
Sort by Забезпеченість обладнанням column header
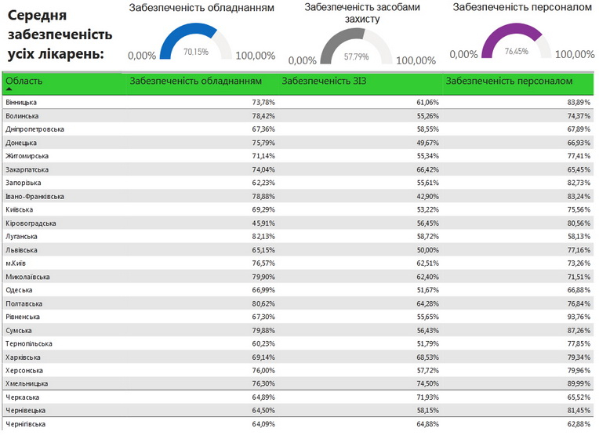[x=195, y=81]
